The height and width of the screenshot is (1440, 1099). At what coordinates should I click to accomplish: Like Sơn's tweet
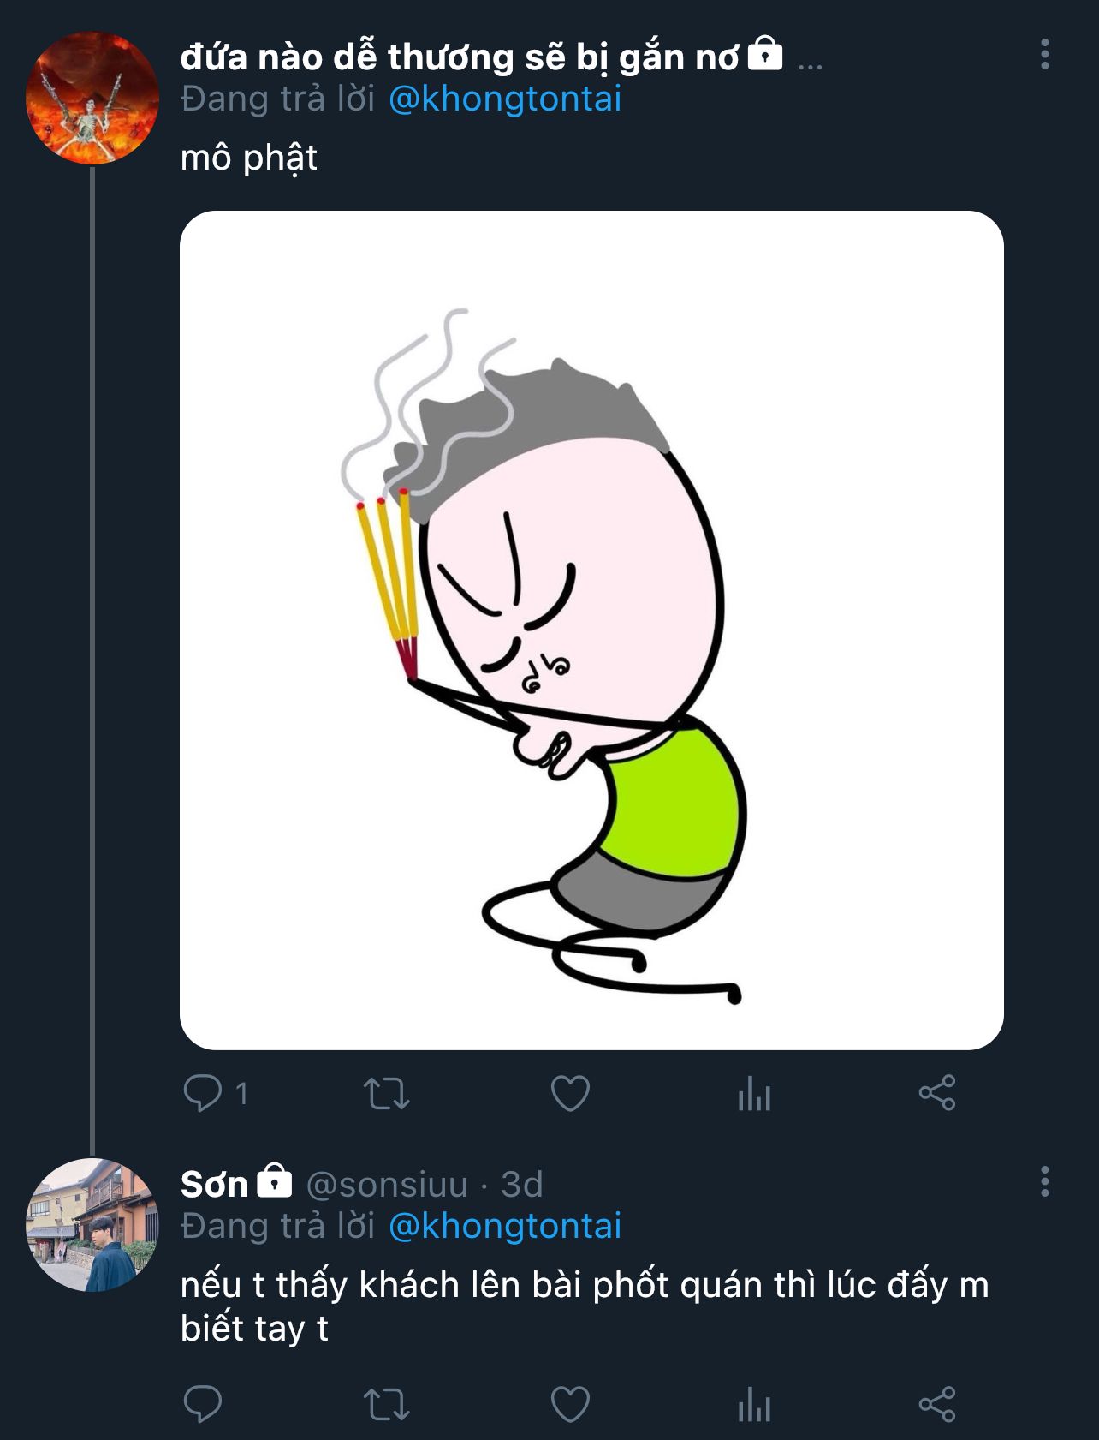(570, 1404)
